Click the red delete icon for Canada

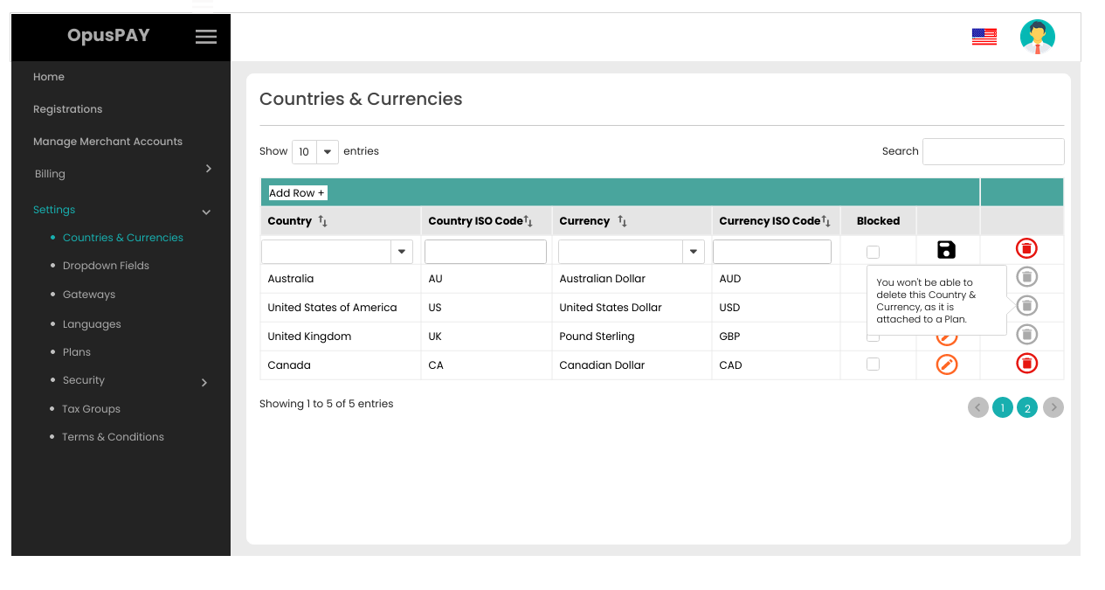(1026, 364)
